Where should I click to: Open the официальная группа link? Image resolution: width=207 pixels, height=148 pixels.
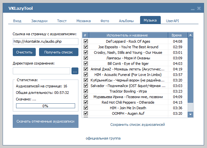(x=103, y=138)
